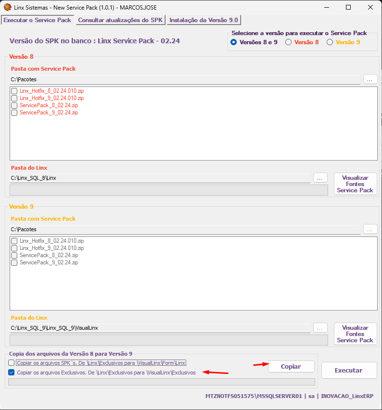Open 'Instalação da Versão 9.0' tab
The image size is (382, 410).
(x=204, y=20)
